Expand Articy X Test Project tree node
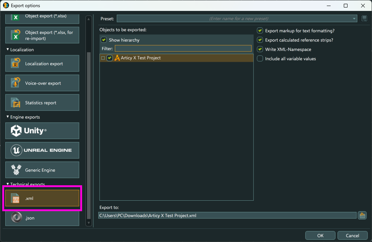The image size is (372, 242). (x=103, y=58)
